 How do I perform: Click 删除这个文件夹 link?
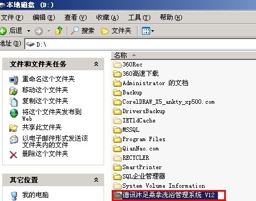45,154
